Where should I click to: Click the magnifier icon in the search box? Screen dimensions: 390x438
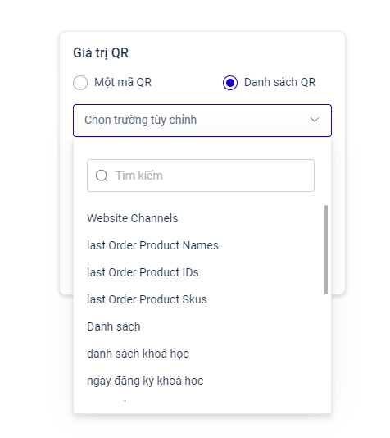pos(102,176)
